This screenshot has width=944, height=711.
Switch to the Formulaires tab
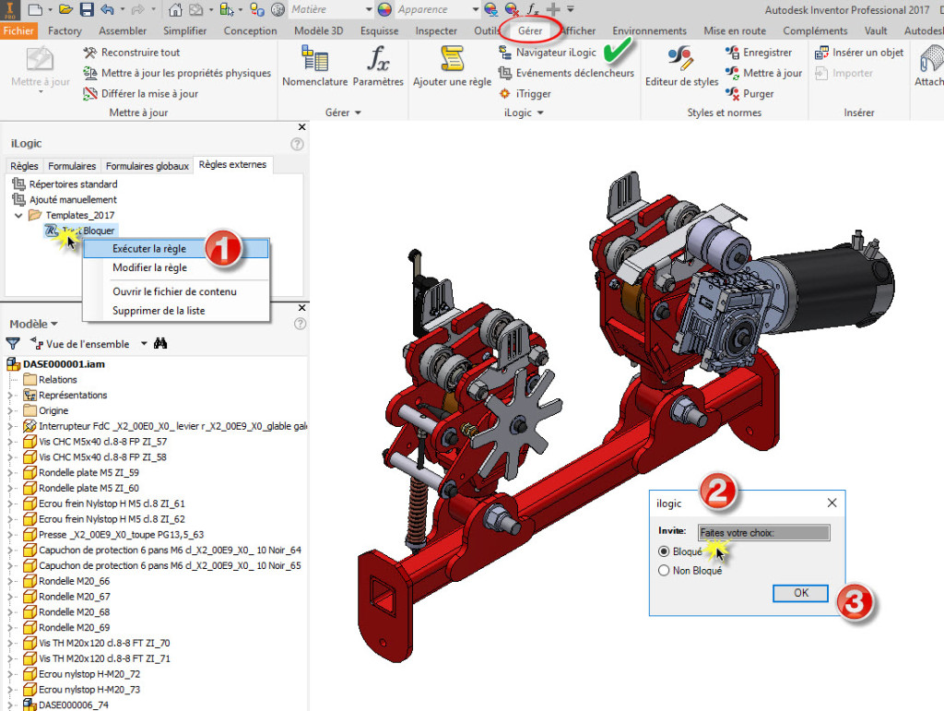click(x=72, y=166)
